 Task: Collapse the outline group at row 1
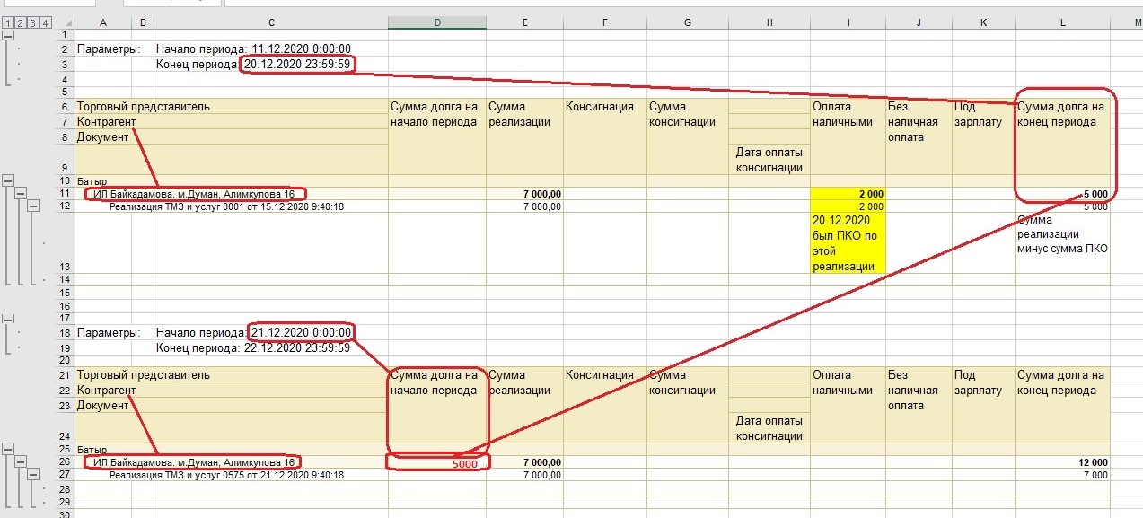pos(8,35)
